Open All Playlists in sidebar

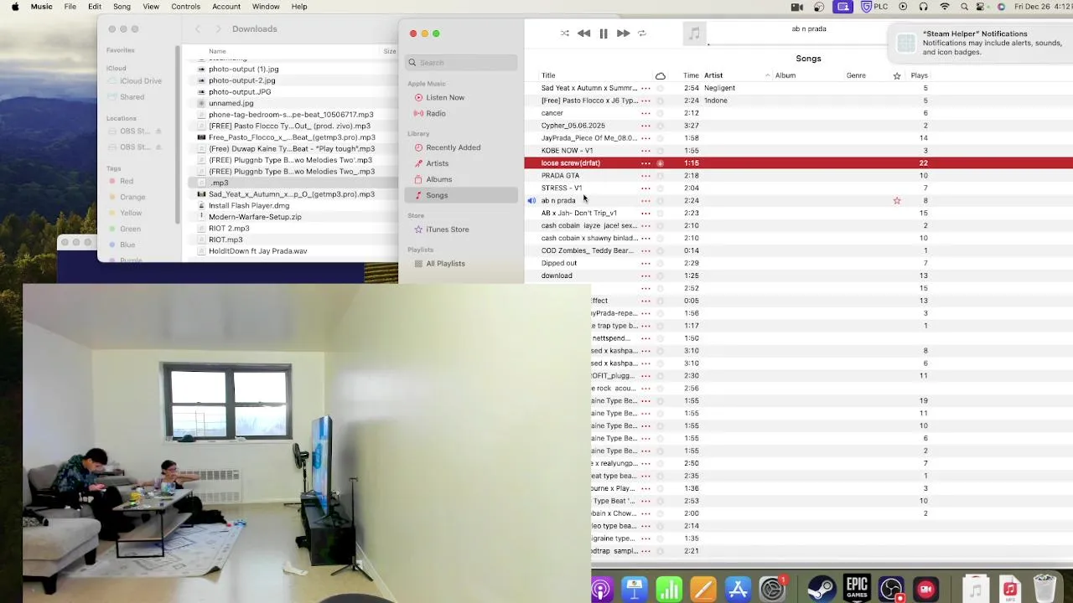coord(445,264)
